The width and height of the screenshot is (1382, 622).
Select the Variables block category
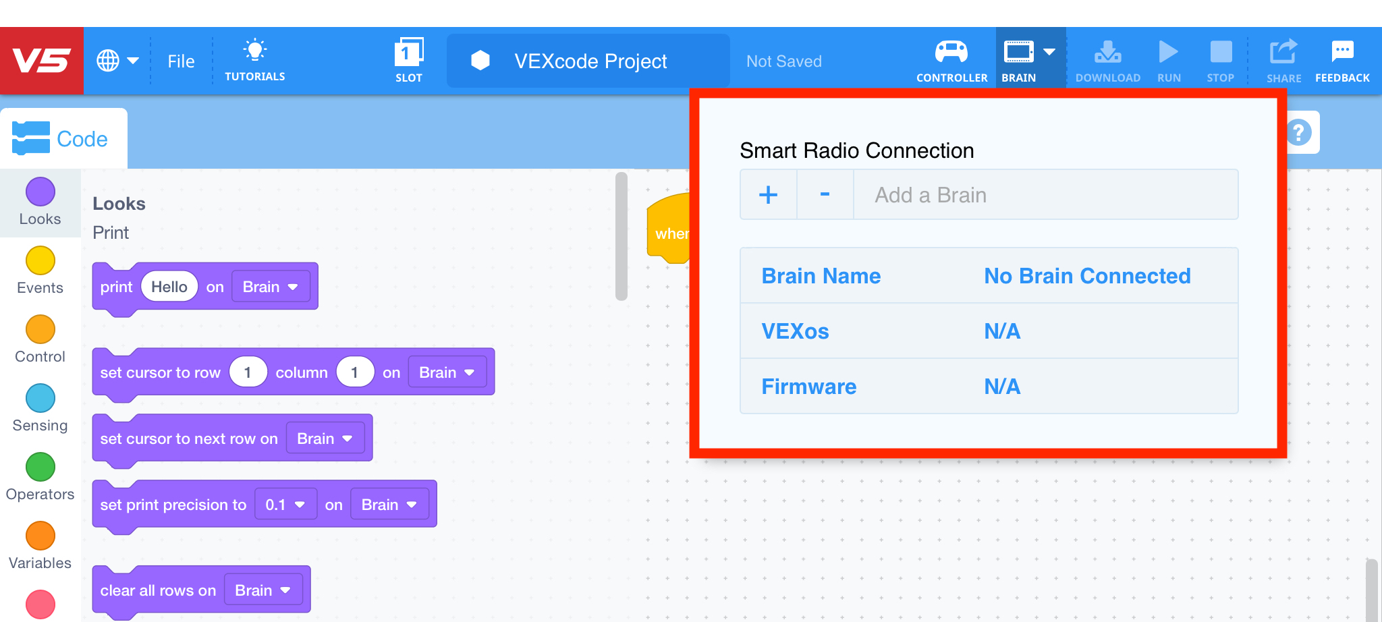pos(40,546)
